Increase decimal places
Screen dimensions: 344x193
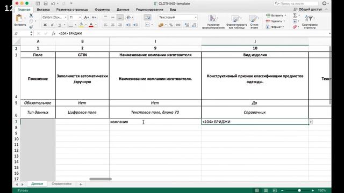[x=187, y=25]
